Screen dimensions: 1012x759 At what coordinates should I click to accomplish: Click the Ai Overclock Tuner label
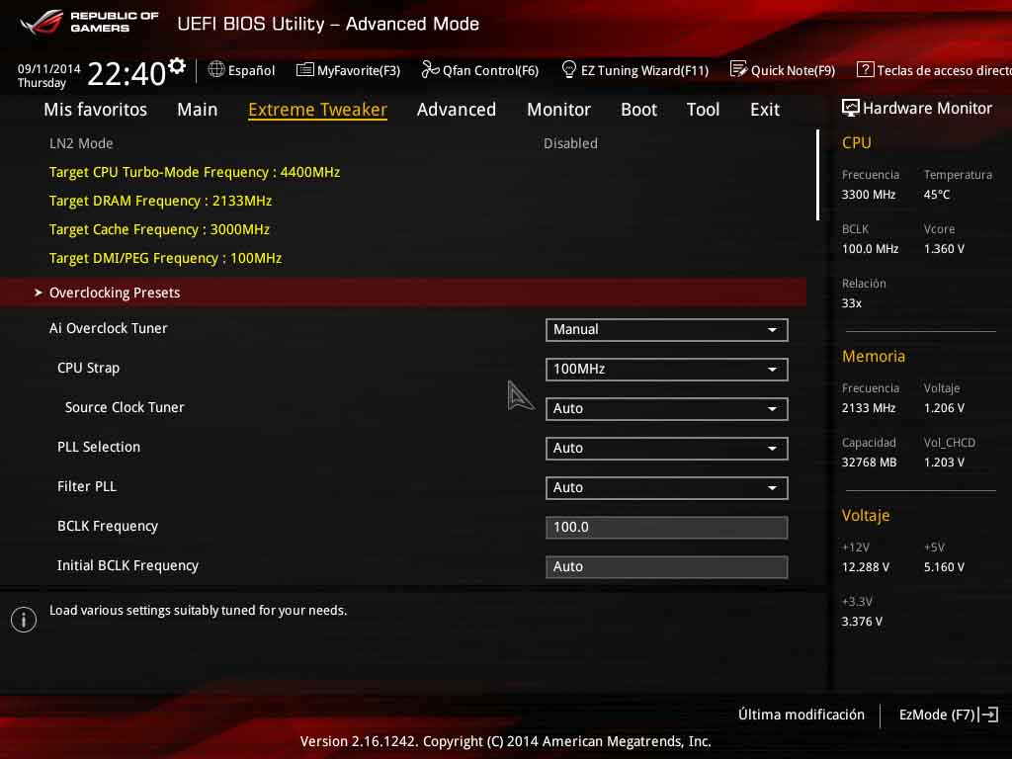tap(109, 328)
